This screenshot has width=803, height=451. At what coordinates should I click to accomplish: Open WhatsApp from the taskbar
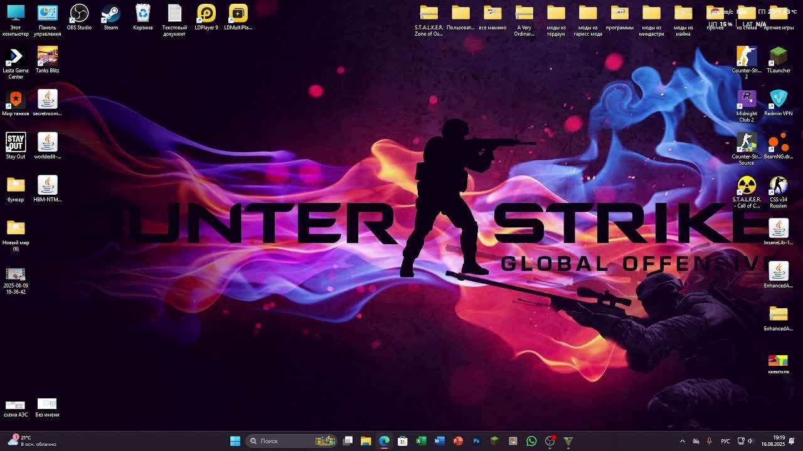coord(531,441)
